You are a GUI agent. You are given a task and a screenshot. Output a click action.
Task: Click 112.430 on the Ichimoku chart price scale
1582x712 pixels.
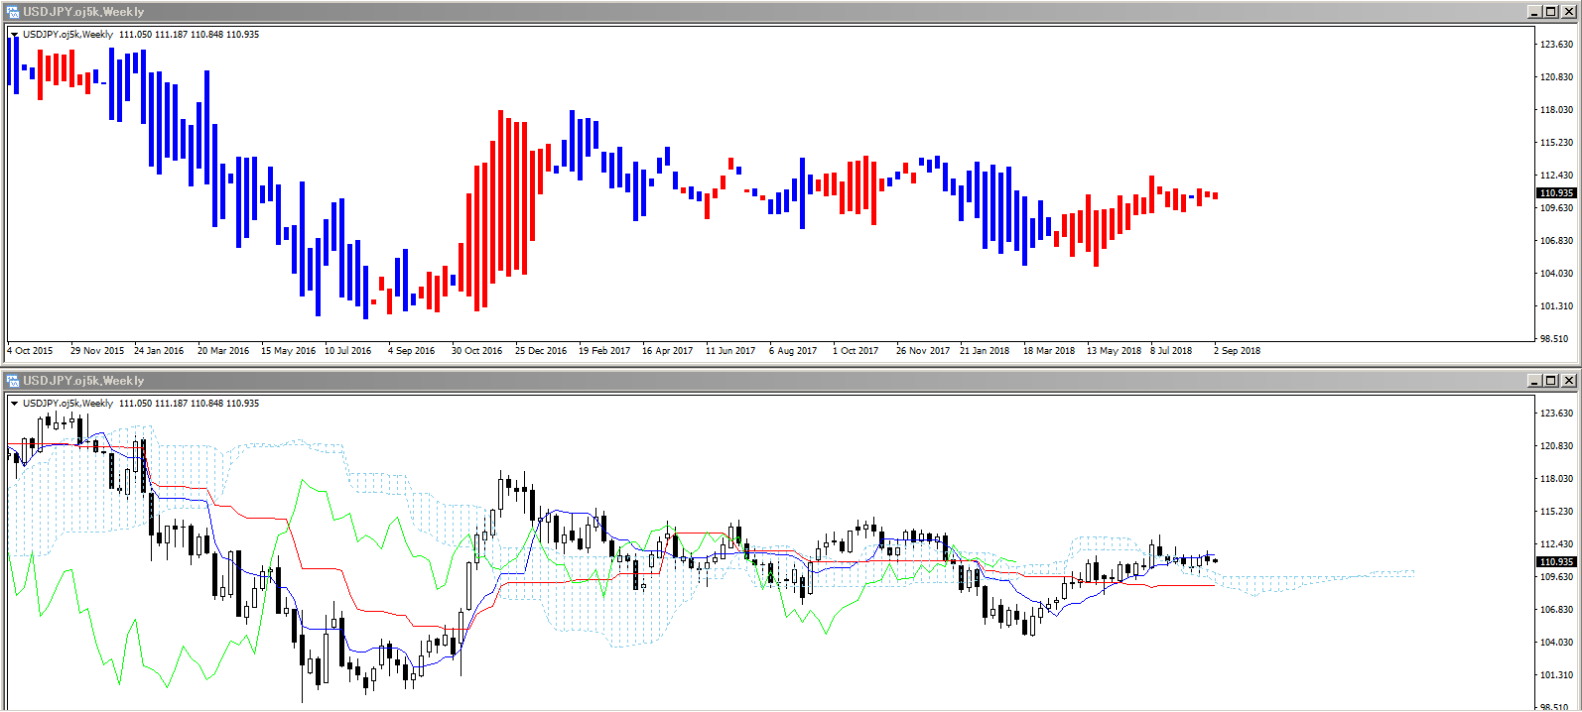pos(1556,544)
